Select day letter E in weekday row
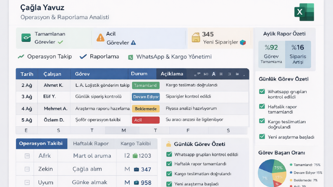333x187 pixels. tap(26, 130)
